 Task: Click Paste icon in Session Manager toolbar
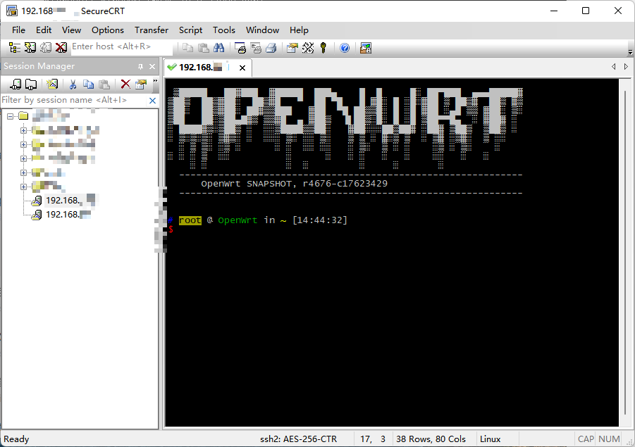tap(104, 84)
